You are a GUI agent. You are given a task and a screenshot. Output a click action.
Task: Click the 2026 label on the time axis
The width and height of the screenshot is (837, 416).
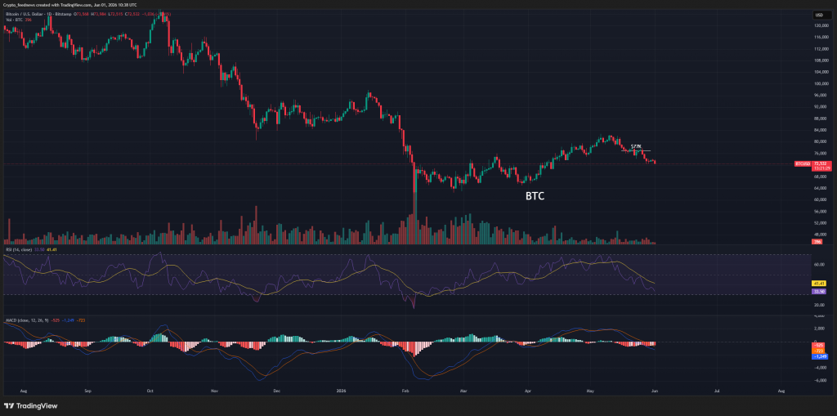coord(339,391)
